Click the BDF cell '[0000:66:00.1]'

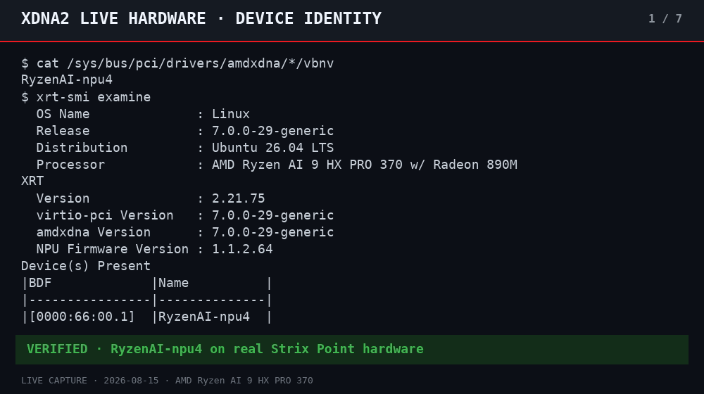(82, 317)
